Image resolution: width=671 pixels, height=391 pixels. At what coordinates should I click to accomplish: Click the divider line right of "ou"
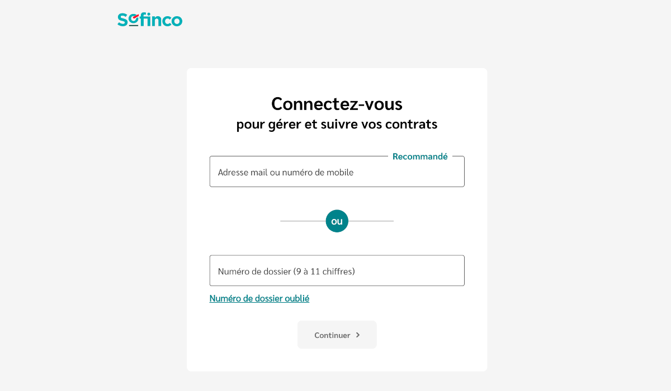(371, 221)
